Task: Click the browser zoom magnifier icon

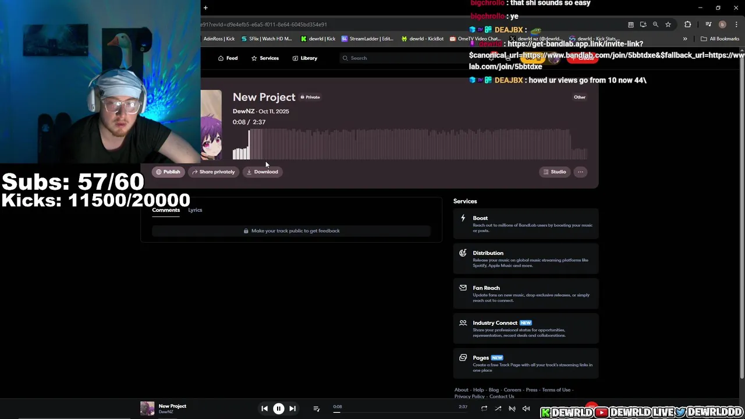Action: point(655,24)
